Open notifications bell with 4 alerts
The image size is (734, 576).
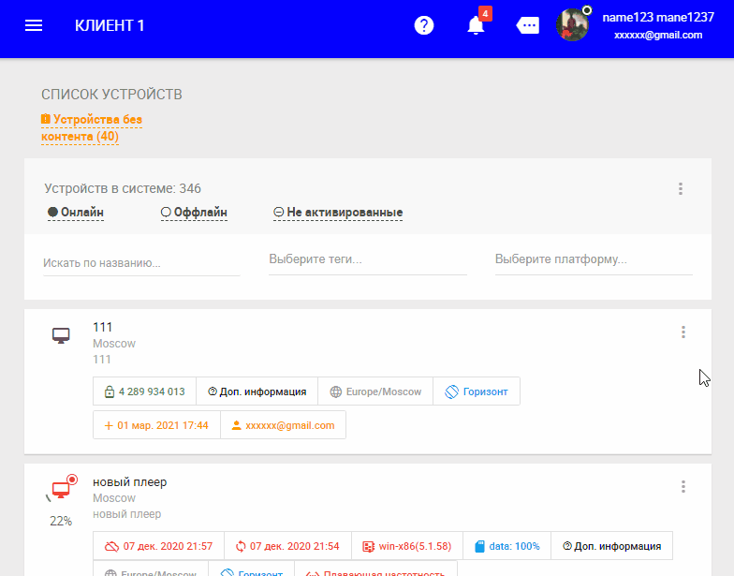(476, 25)
